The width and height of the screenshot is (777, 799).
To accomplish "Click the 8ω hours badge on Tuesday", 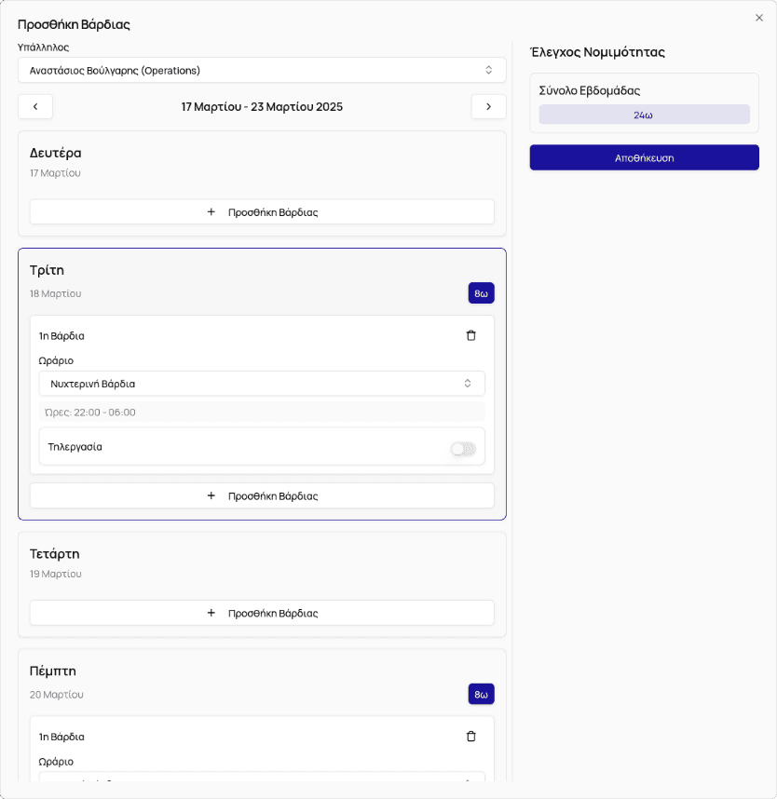I will [481, 293].
